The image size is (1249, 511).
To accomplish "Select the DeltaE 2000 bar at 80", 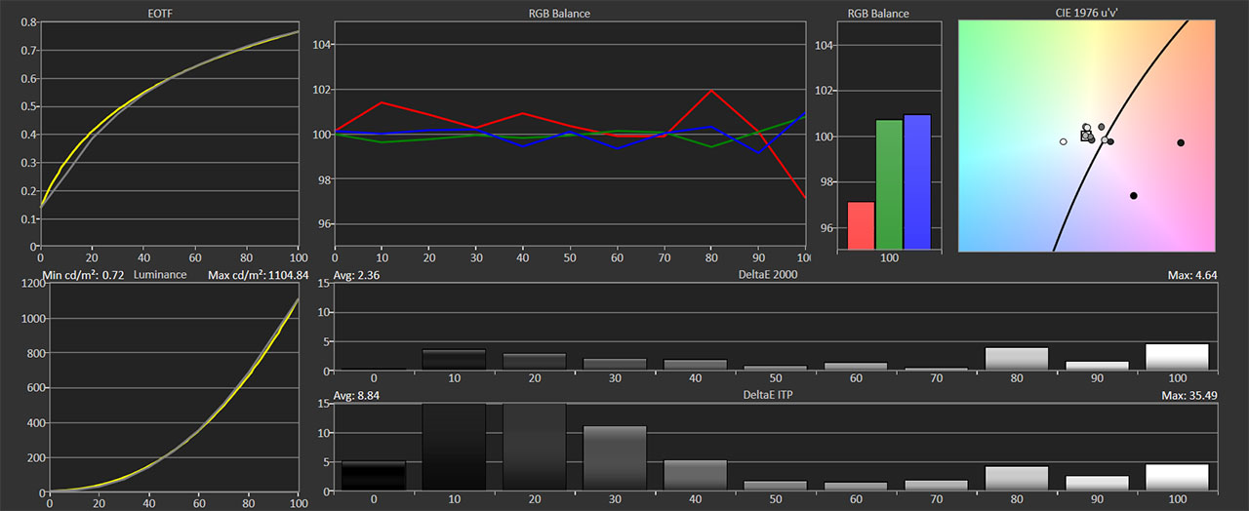I will click(x=1015, y=359).
